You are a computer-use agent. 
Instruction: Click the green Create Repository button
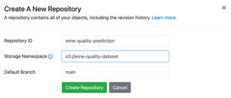84,87
